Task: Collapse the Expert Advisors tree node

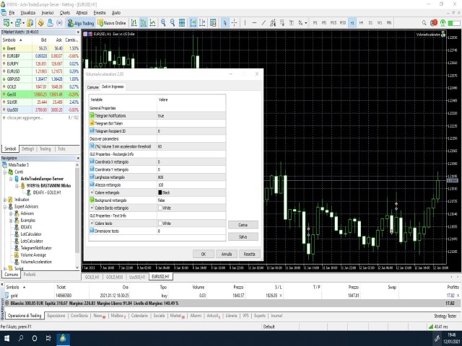Action: (x=5, y=207)
